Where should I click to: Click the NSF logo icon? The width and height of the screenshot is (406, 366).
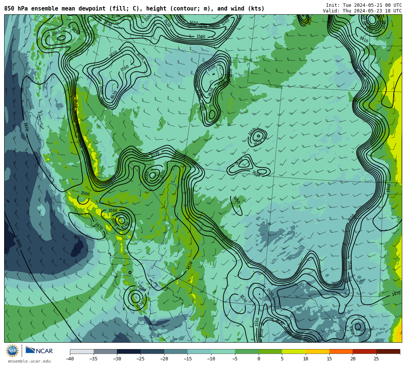pyautogui.click(x=12, y=351)
